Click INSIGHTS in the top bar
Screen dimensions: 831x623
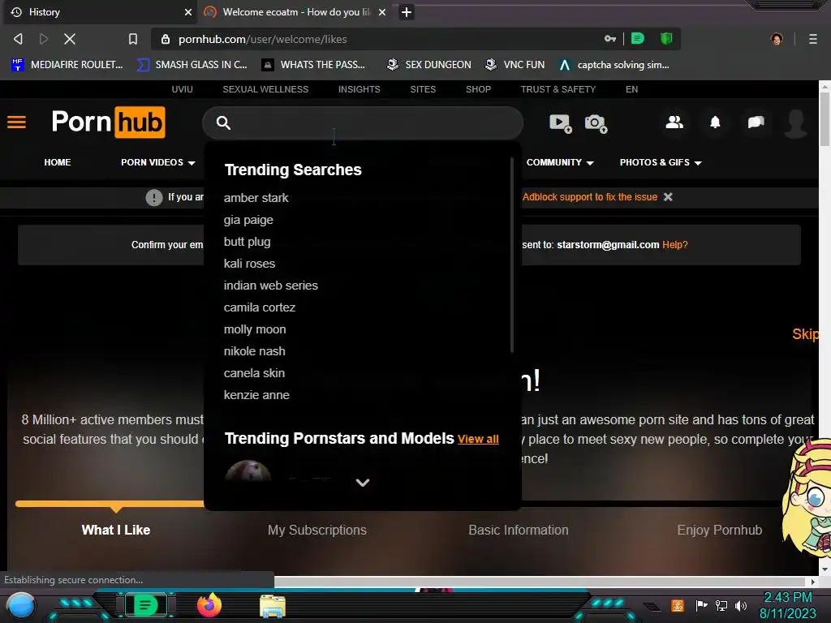pos(360,89)
